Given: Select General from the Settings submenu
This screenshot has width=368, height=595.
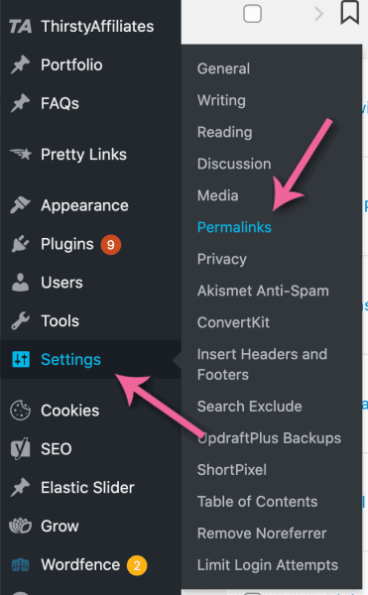Looking at the screenshot, I should click(223, 68).
